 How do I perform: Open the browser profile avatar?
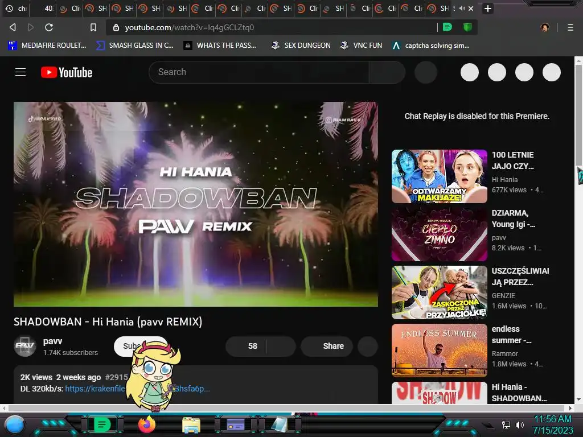pyautogui.click(x=545, y=27)
